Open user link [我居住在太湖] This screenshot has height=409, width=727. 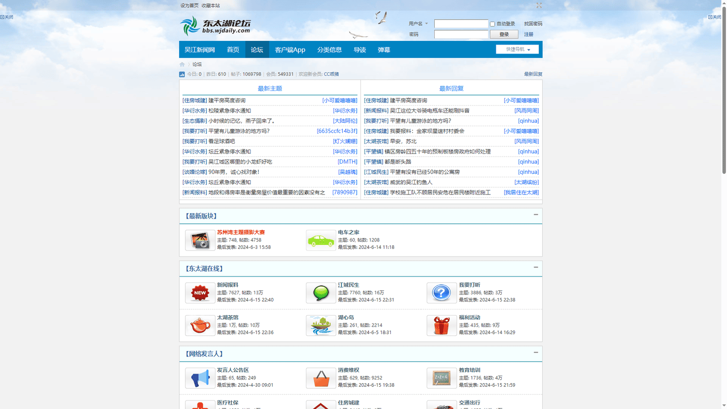point(521,192)
